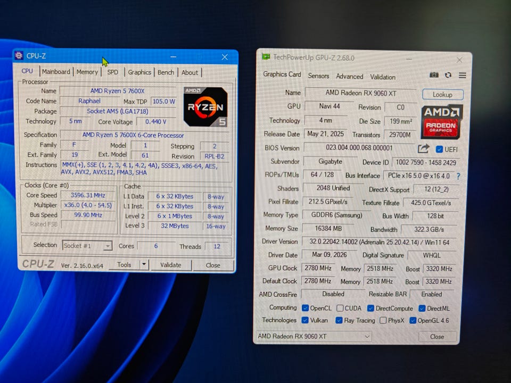The image size is (511, 383).
Task: Click the Ryzen 5 logo in CPU-Z
Action: [x=205, y=106]
